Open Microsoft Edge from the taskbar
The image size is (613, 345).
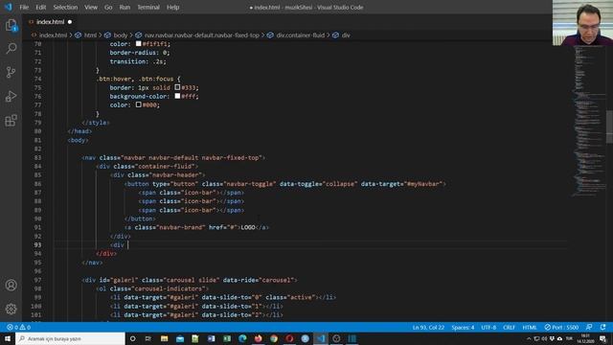point(242,338)
